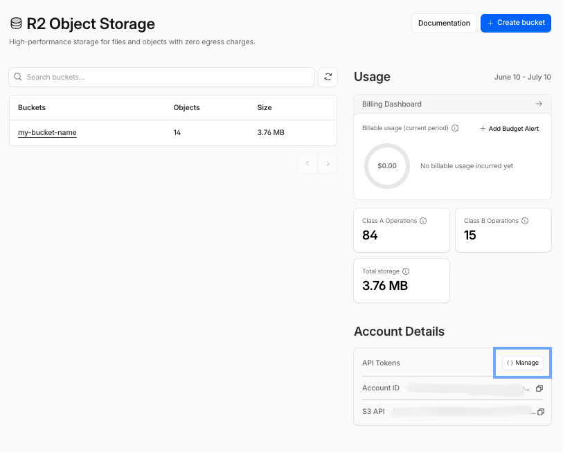Show info for Billable usage
This screenshot has height=452, width=563.
[455, 128]
